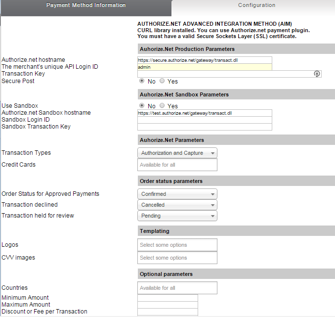Click the Auhorize.Net Sandbox Parameters header
The width and height of the screenshot is (335, 317).
[x=236, y=94]
